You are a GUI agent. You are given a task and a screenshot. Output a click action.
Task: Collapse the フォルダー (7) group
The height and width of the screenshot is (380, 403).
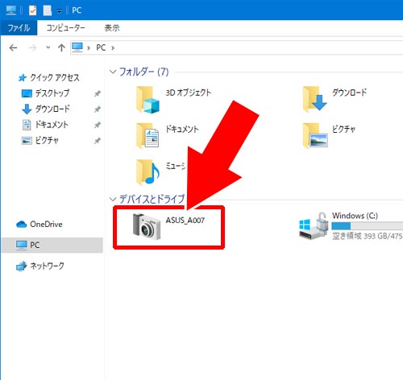coord(113,72)
